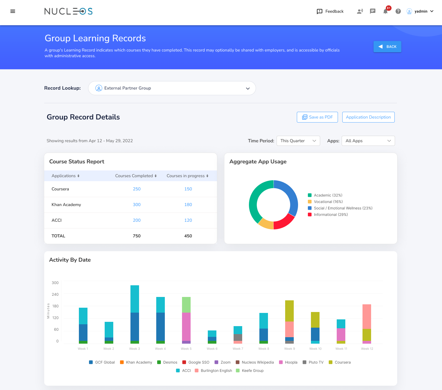
Task: Toggle Khan Academy series in chart legend
Action: coord(136,362)
